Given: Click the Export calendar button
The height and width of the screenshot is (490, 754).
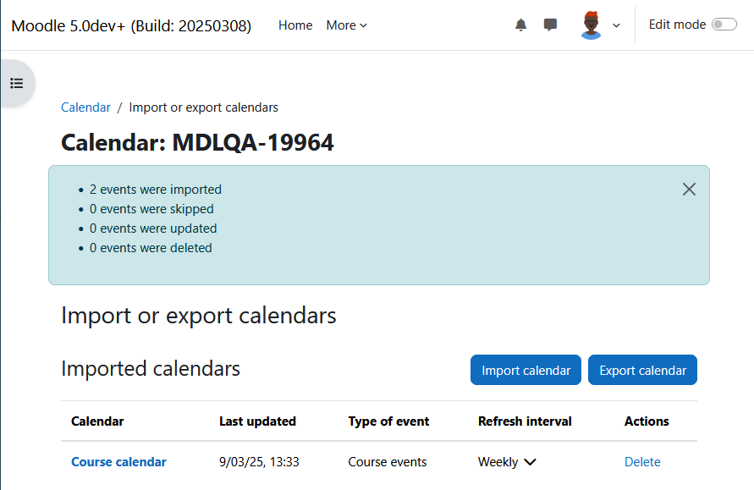Looking at the screenshot, I should [642, 370].
